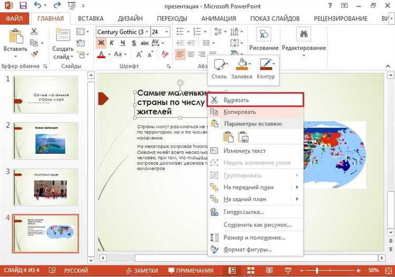Toggle strikethrough abc formatting
The image size is (395, 277).
pos(144,43)
